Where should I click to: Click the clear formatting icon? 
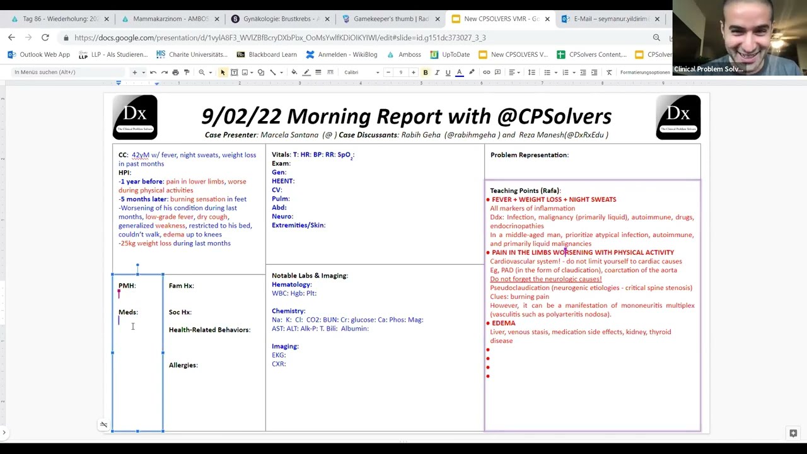pos(609,73)
